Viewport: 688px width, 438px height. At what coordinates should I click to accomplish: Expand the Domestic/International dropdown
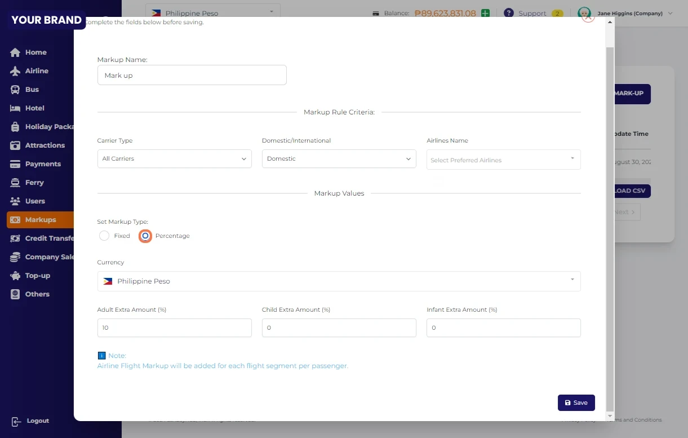[x=339, y=159]
